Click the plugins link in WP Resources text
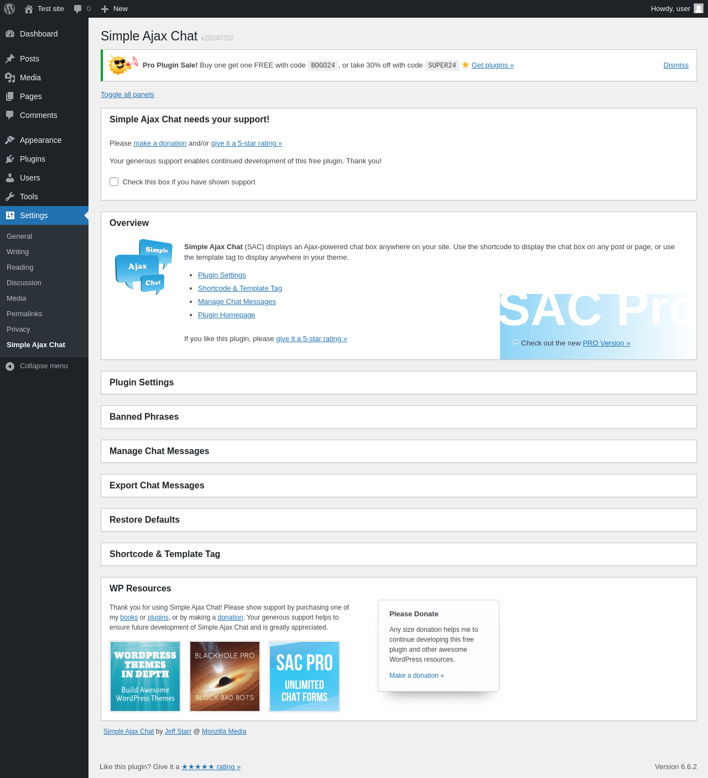This screenshot has height=778, width=708. point(158,617)
